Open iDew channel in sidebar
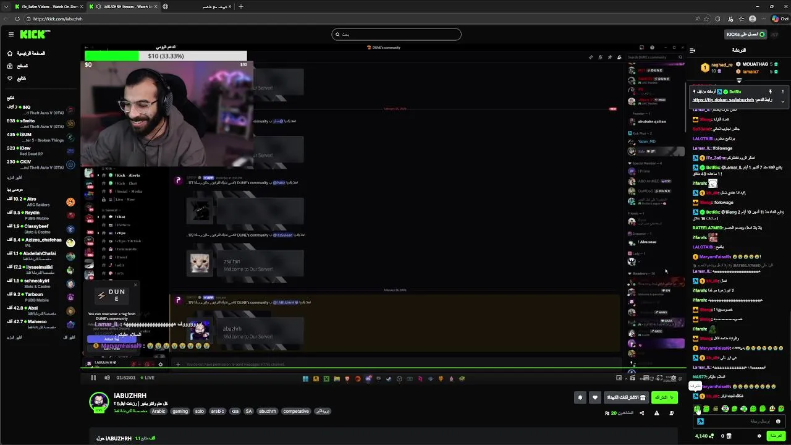The image size is (791, 445). (x=40, y=151)
